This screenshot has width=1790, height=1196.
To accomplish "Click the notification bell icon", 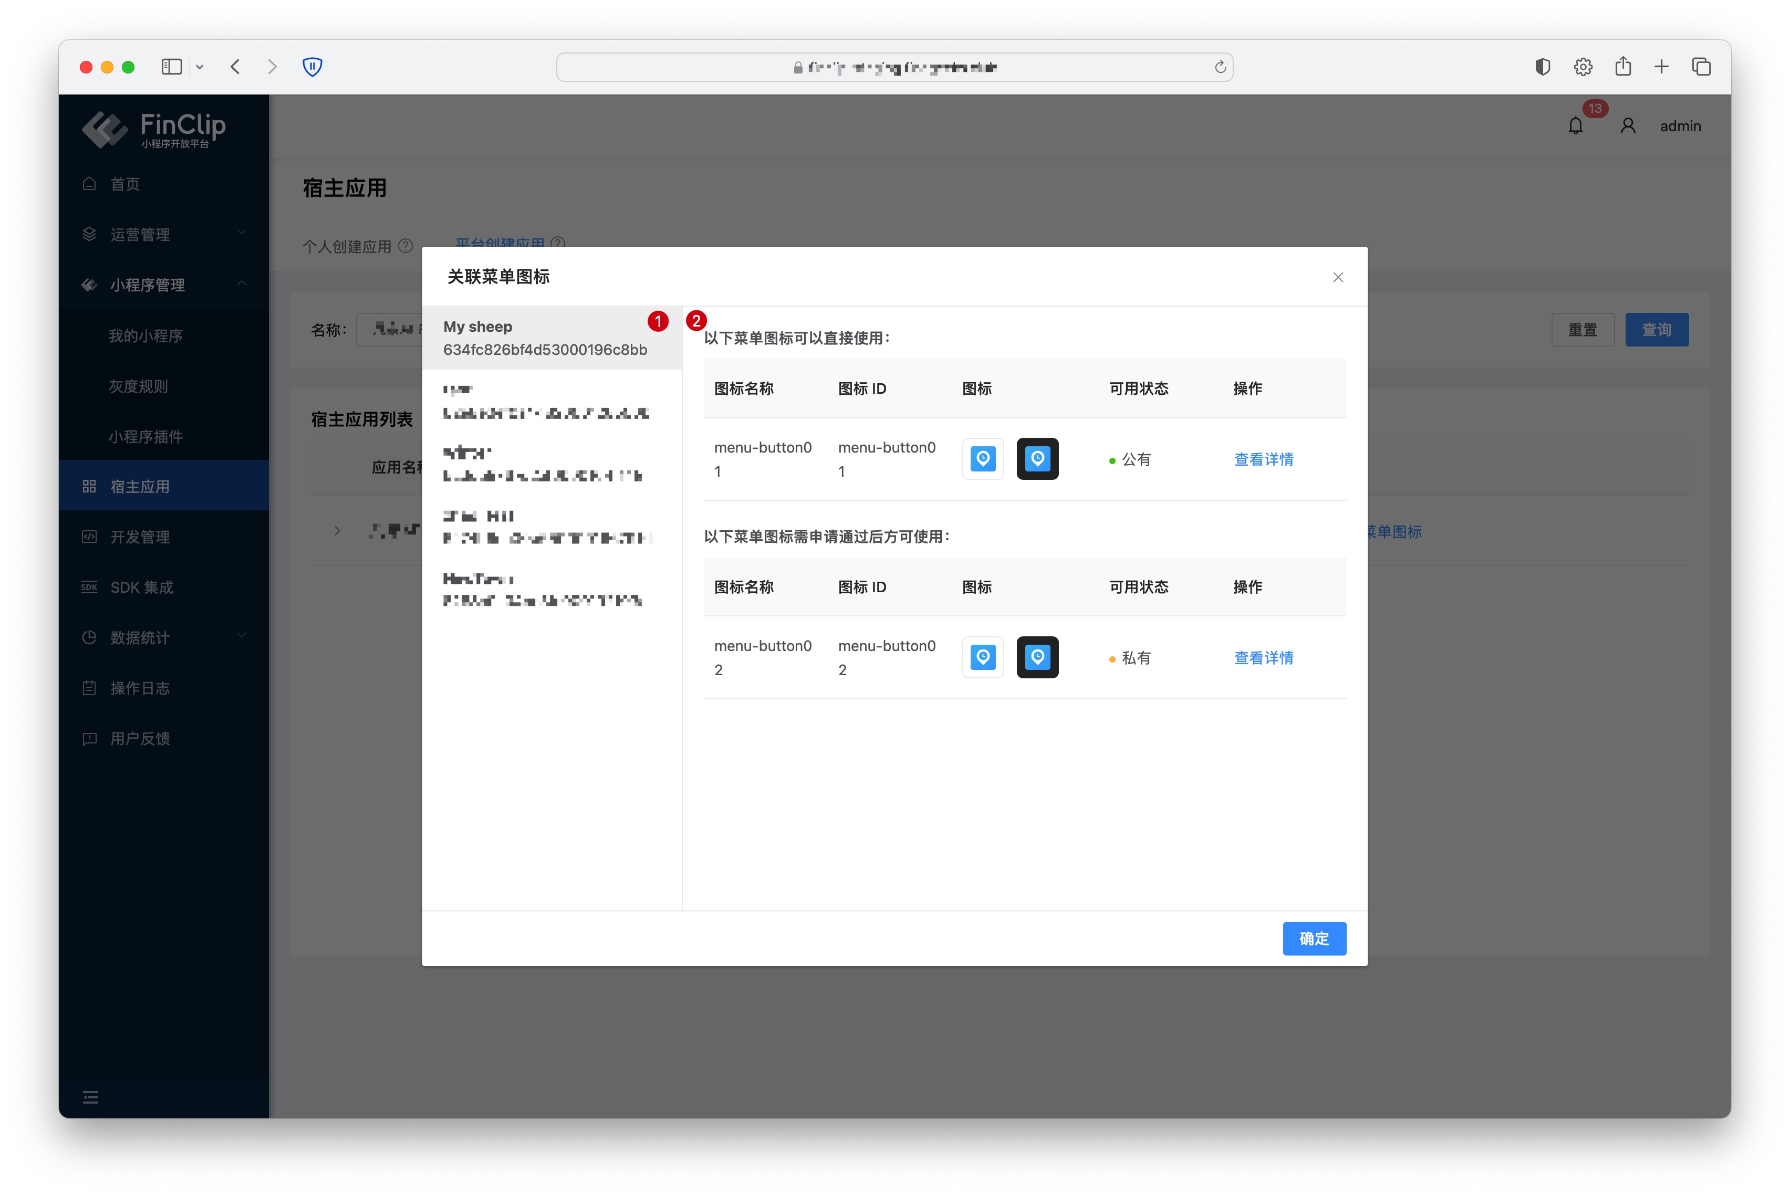I will (1575, 126).
